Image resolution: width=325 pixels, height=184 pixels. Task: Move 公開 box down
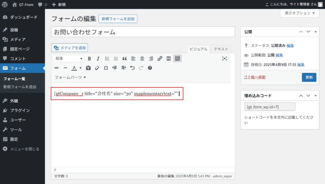tap(308, 32)
